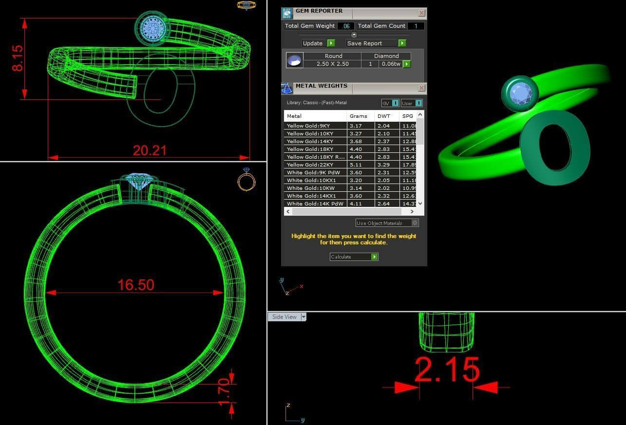The width and height of the screenshot is (626, 425).
Task: Select the White Gold:14KX1 row
Action: pyautogui.click(x=351, y=196)
